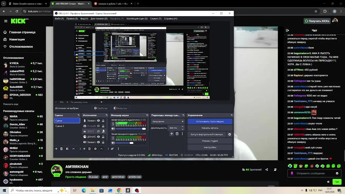The height and width of the screenshot is (194, 345).
Task: Open Google Chrome from the Windows taskbar
Action: 119,190
